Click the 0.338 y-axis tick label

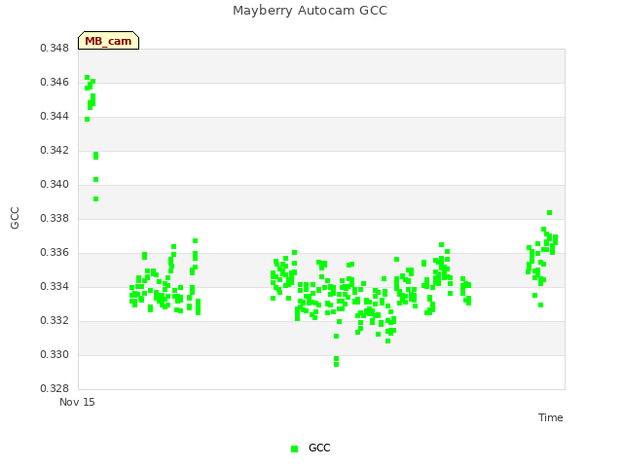(55, 218)
